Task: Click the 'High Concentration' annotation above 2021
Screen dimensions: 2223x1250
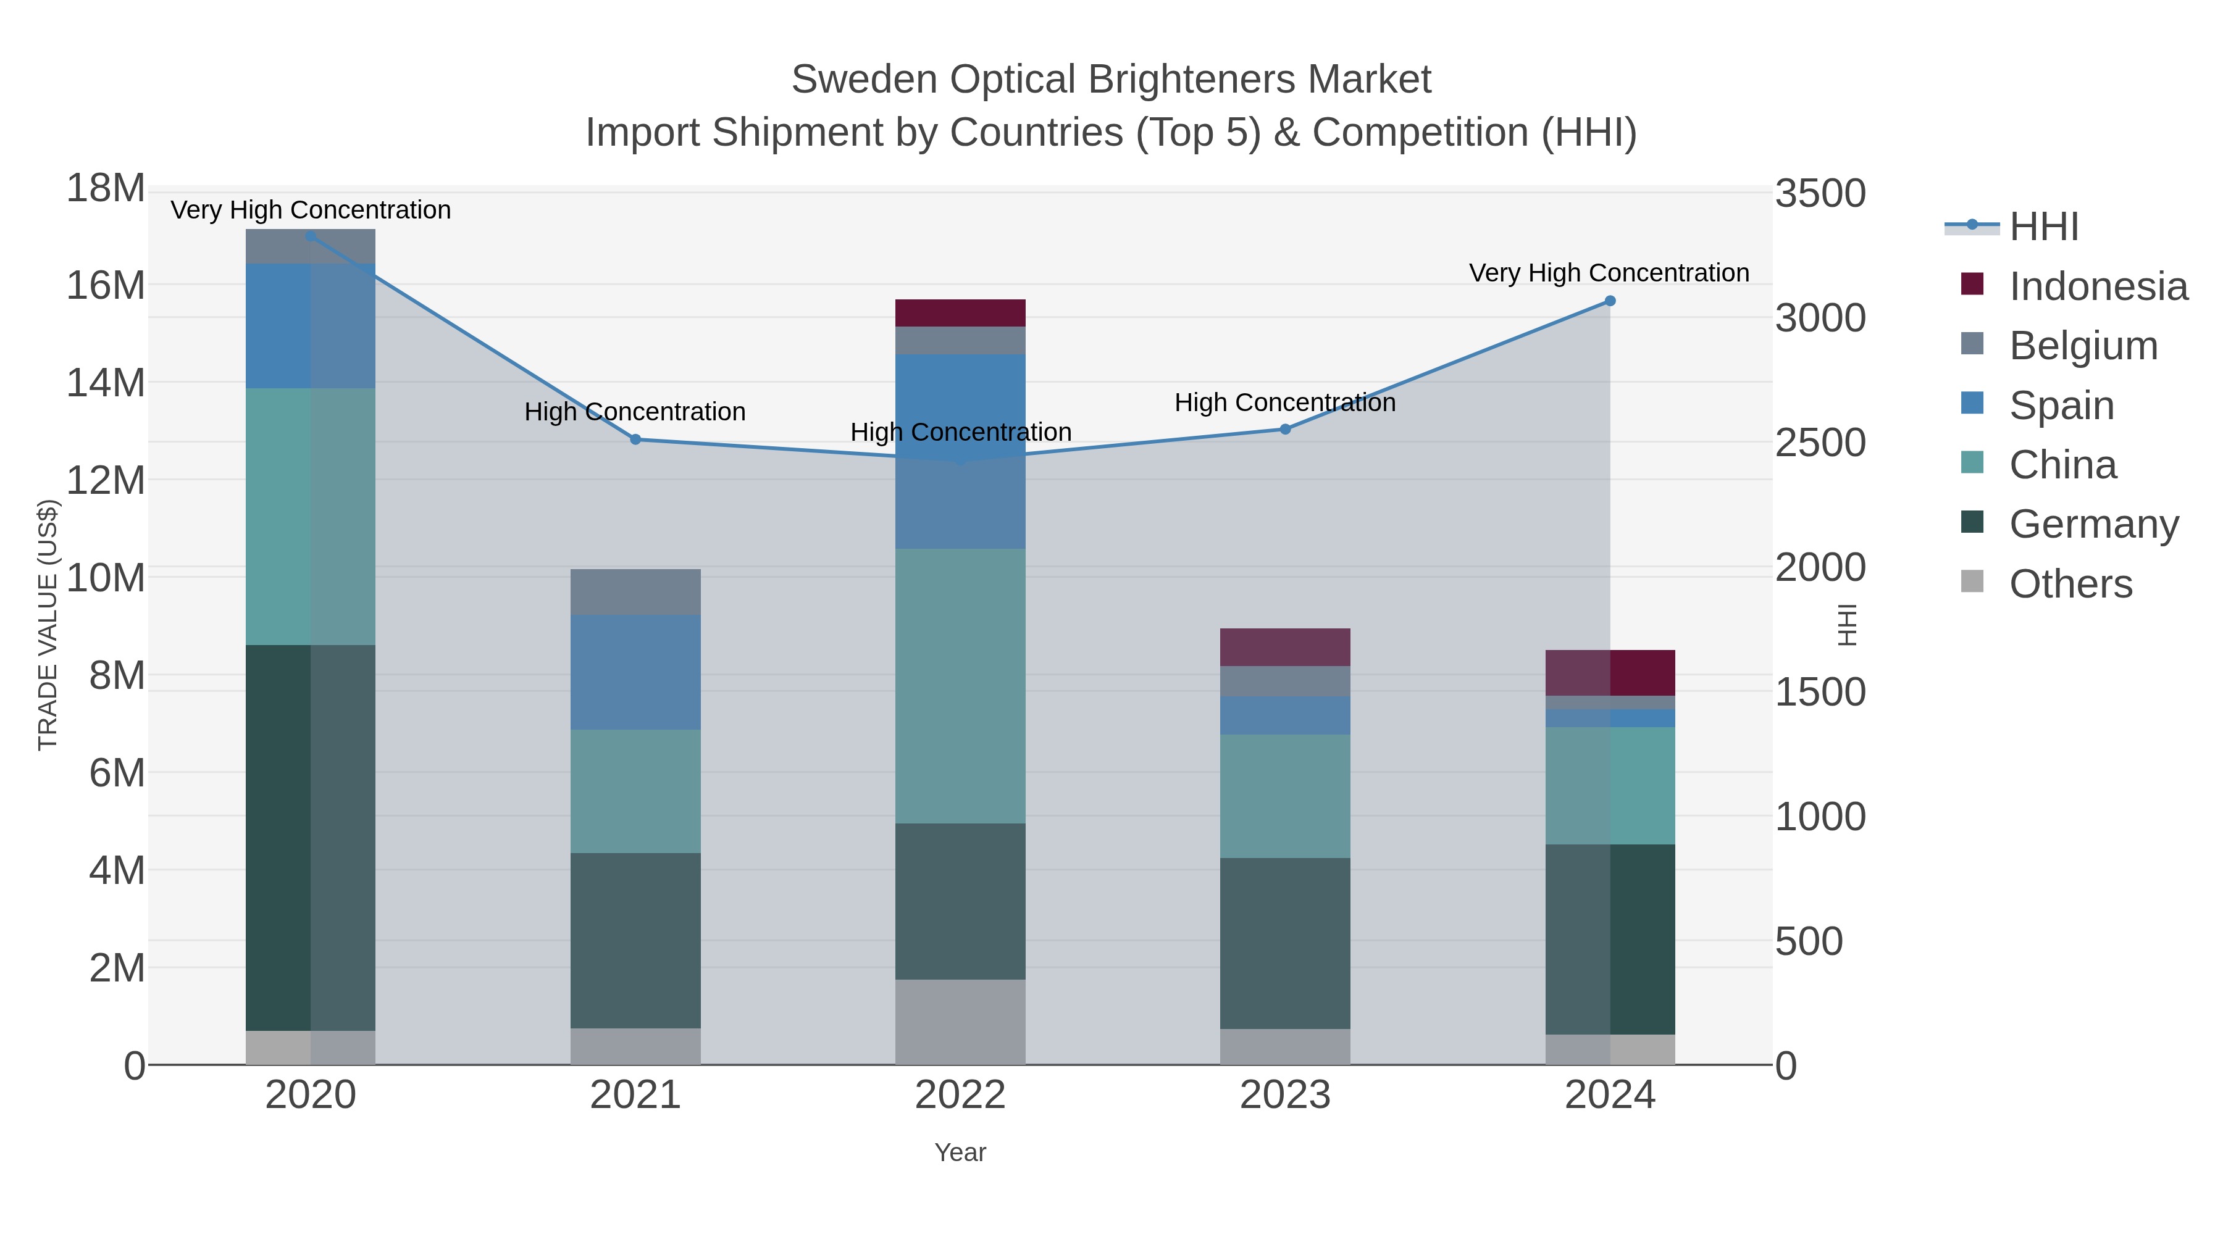Action: 635,412
